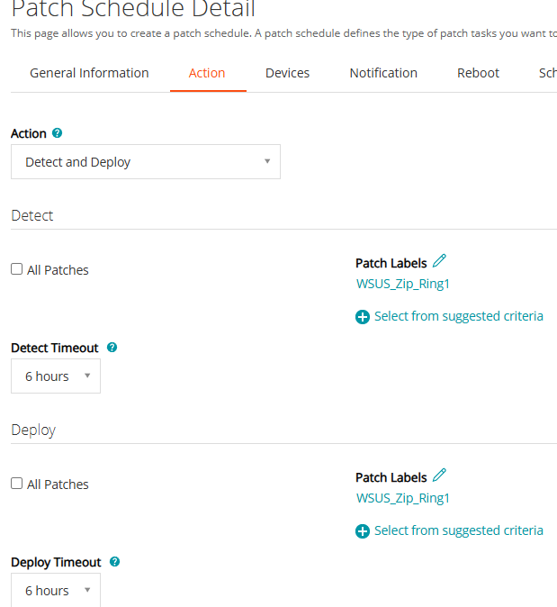Click Select from suggested criteria in Deploy
This screenshot has width=557, height=607.
(458, 530)
